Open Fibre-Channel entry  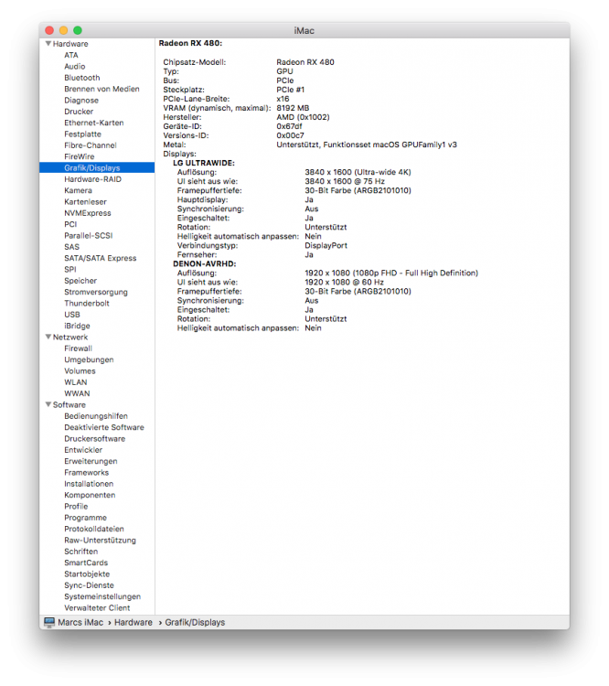click(x=91, y=145)
